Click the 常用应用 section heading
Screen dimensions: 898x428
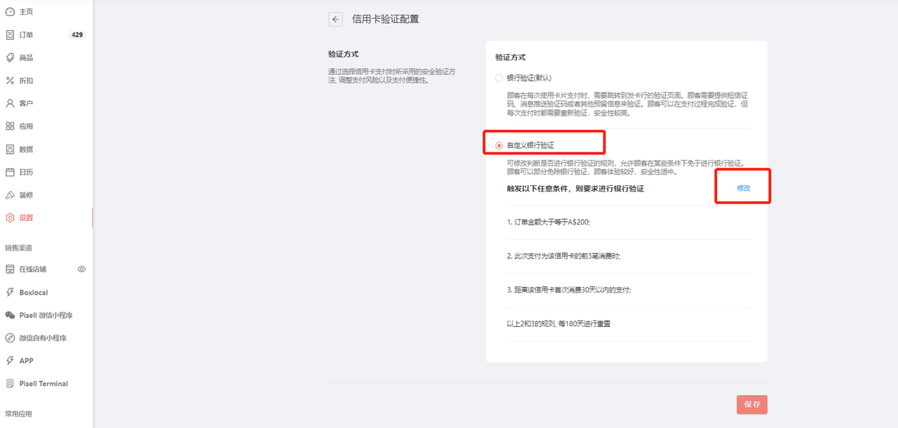tap(19, 414)
